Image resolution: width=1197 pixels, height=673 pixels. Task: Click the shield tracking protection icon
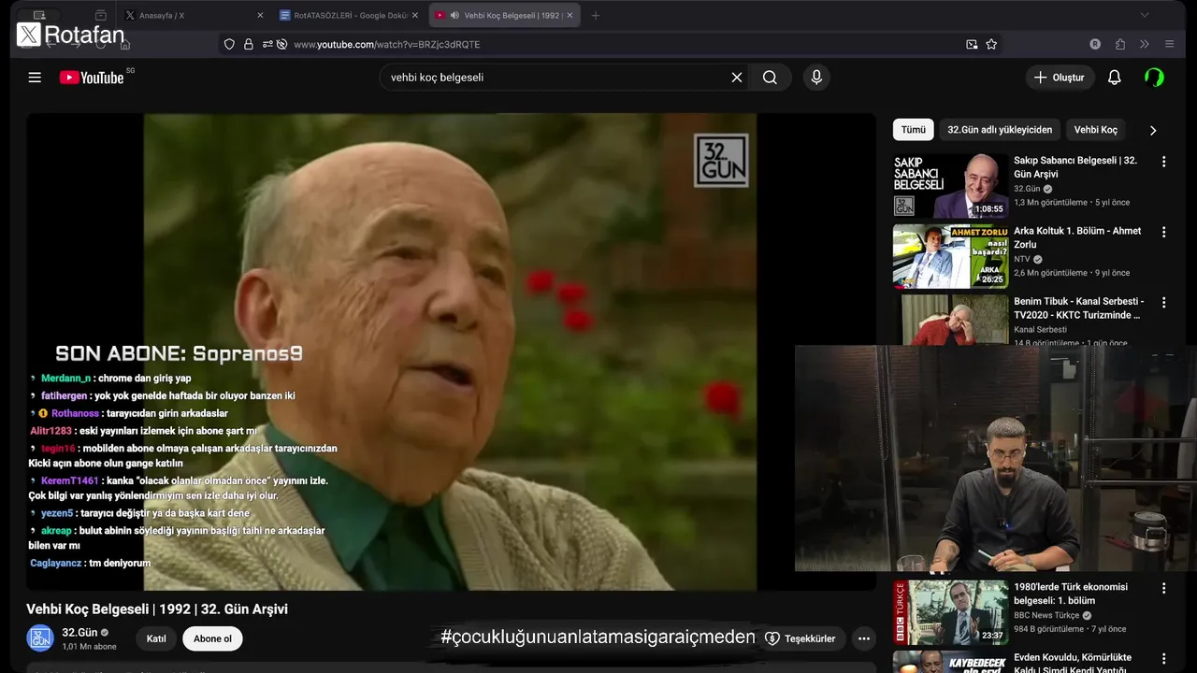(229, 44)
